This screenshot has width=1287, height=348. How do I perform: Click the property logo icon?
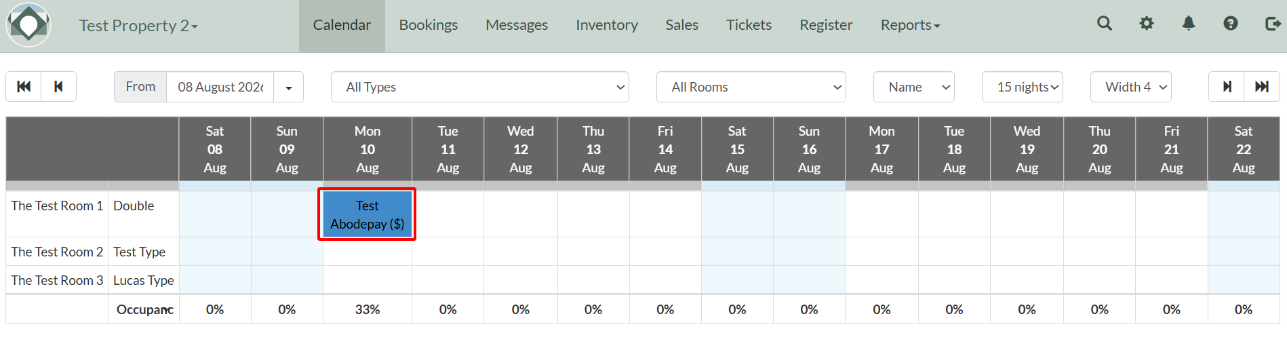tap(28, 25)
